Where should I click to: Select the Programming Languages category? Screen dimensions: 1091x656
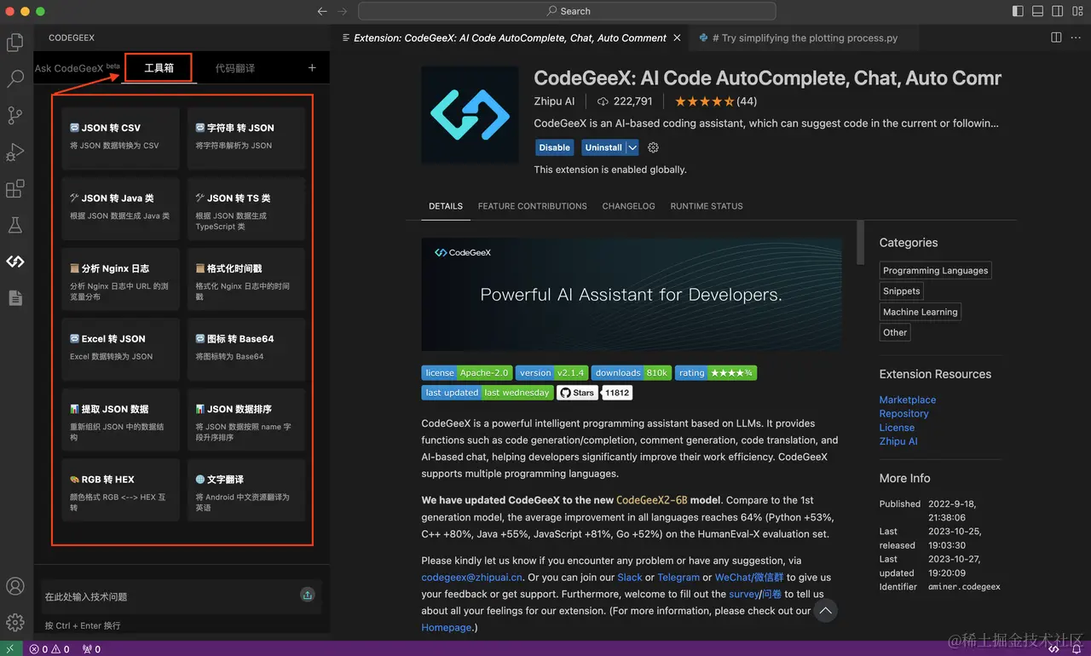[936, 270]
